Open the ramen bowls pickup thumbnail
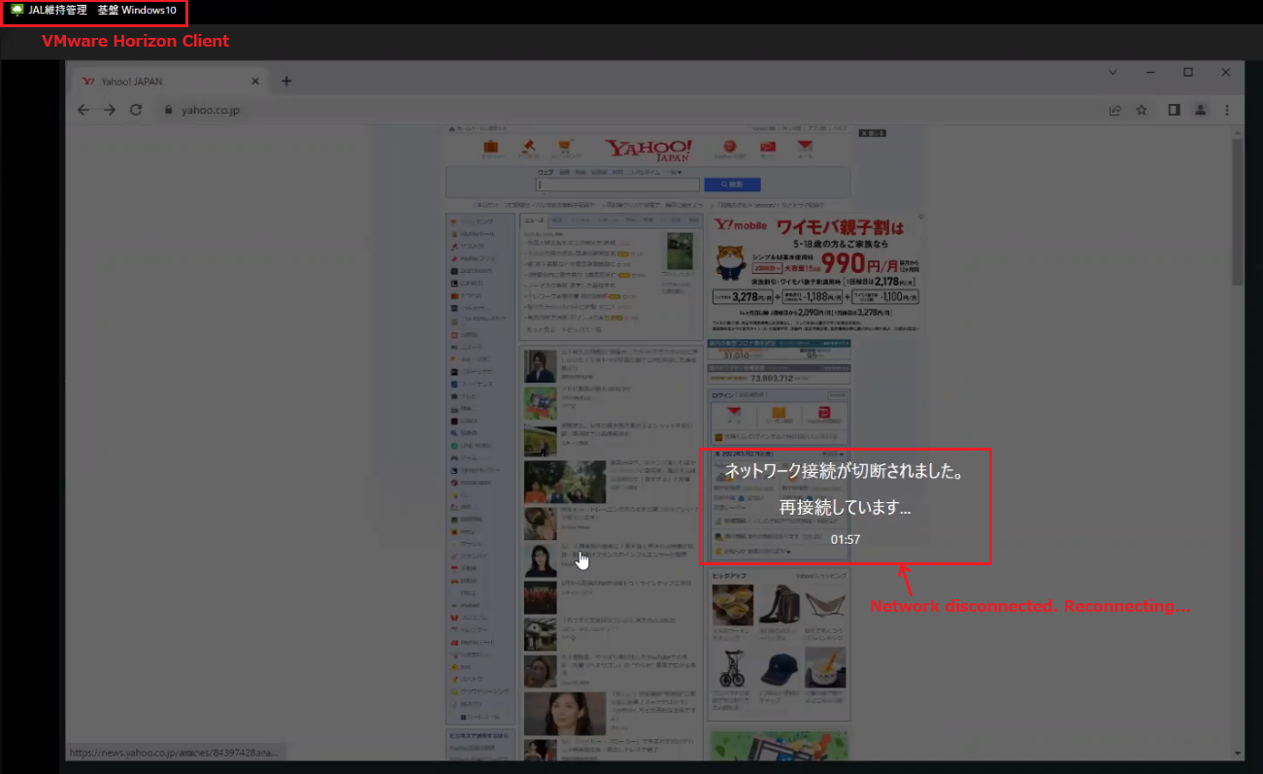The height and width of the screenshot is (774, 1263). click(732, 605)
